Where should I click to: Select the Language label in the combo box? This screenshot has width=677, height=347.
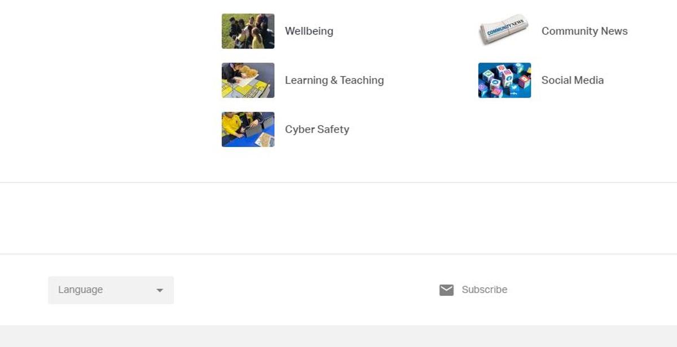pyautogui.click(x=80, y=290)
